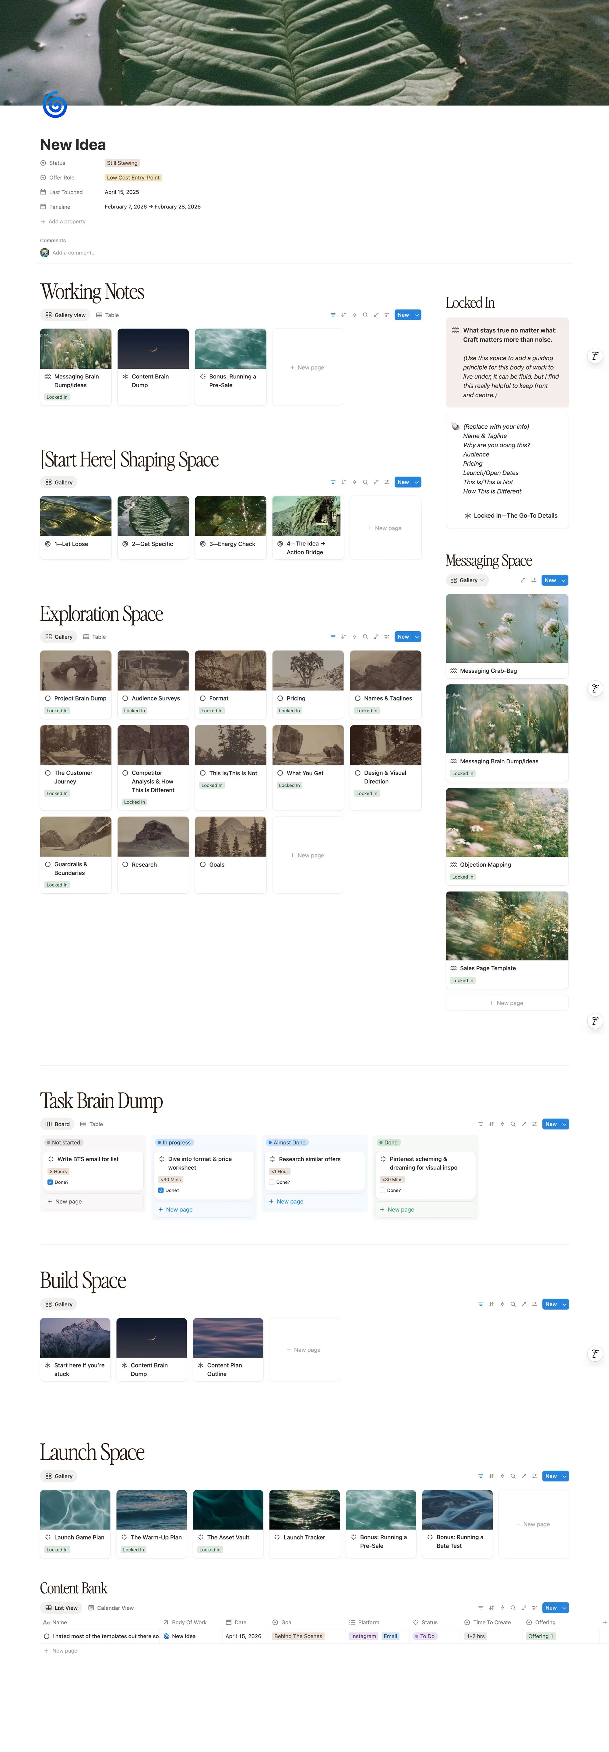Open search in the Shaping Space gallery

(x=365, y=482)
